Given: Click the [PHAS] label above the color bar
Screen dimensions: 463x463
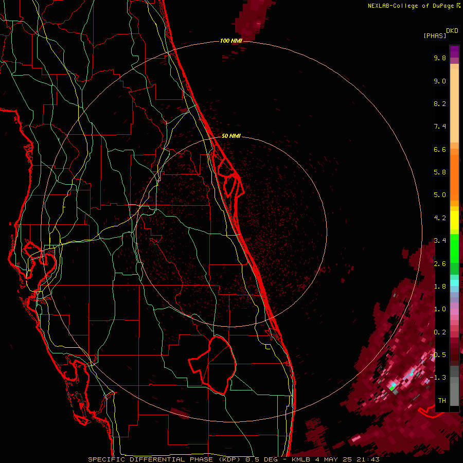Looking at the screenshot, I should click(435, 35).
